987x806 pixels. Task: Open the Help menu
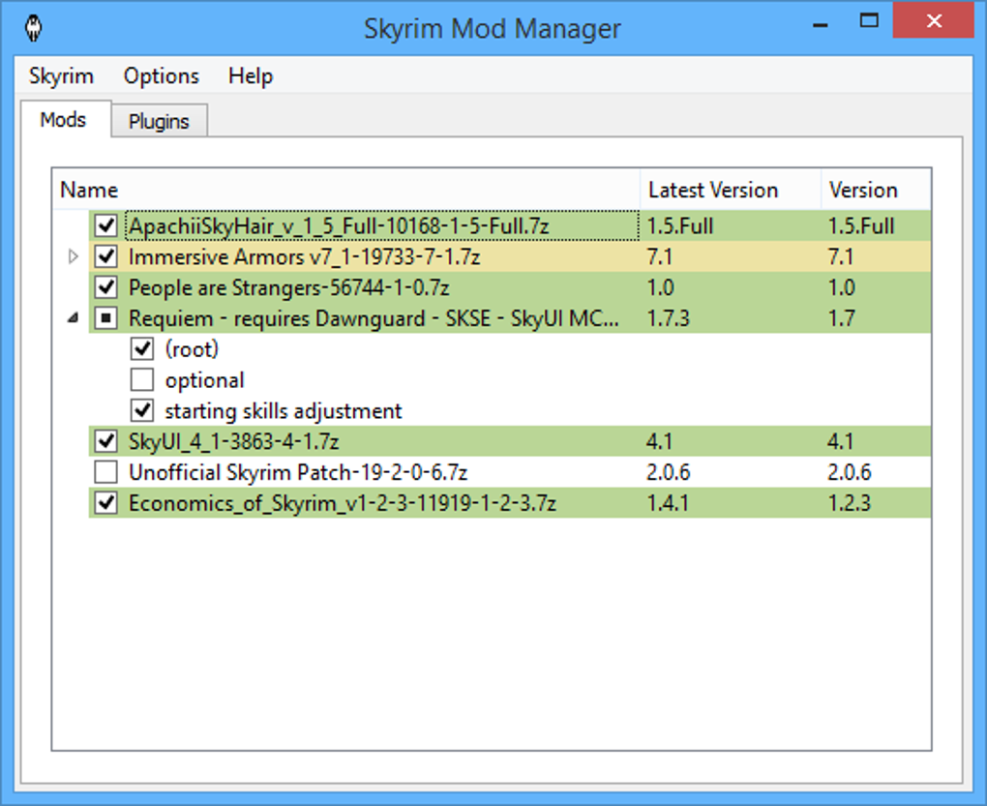[251, 76]
